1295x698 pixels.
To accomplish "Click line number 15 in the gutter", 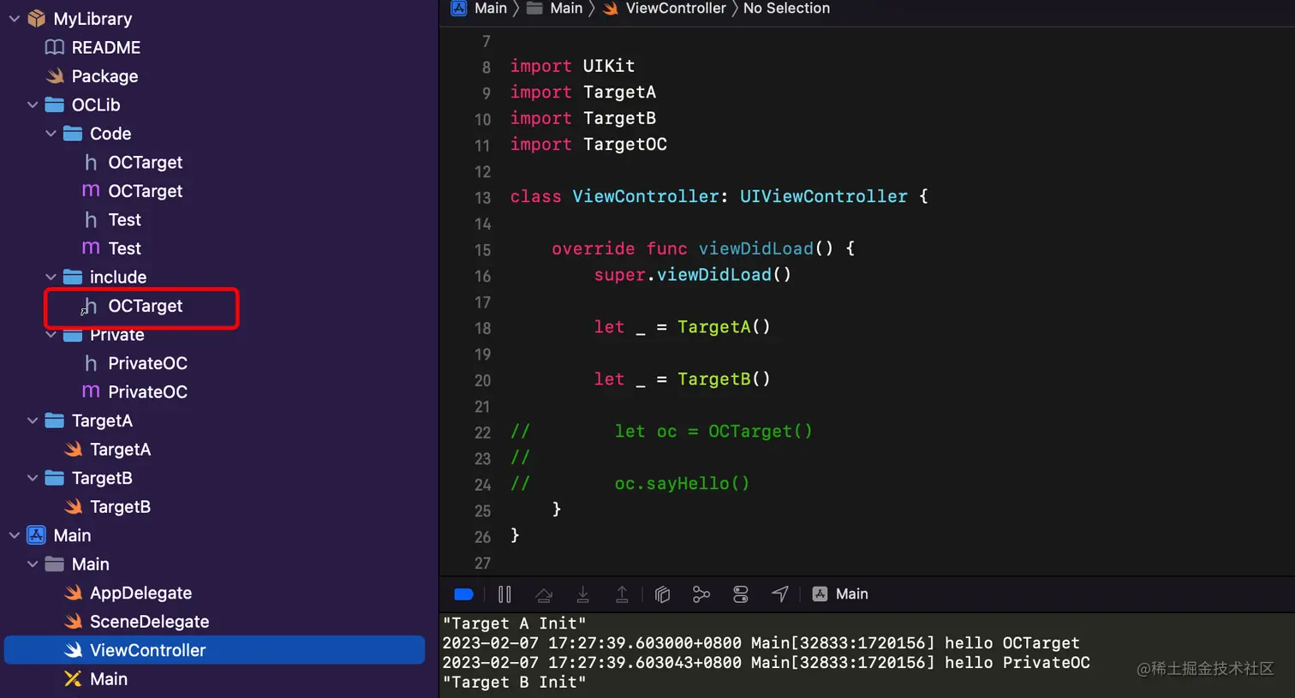I will click(483, 250).
